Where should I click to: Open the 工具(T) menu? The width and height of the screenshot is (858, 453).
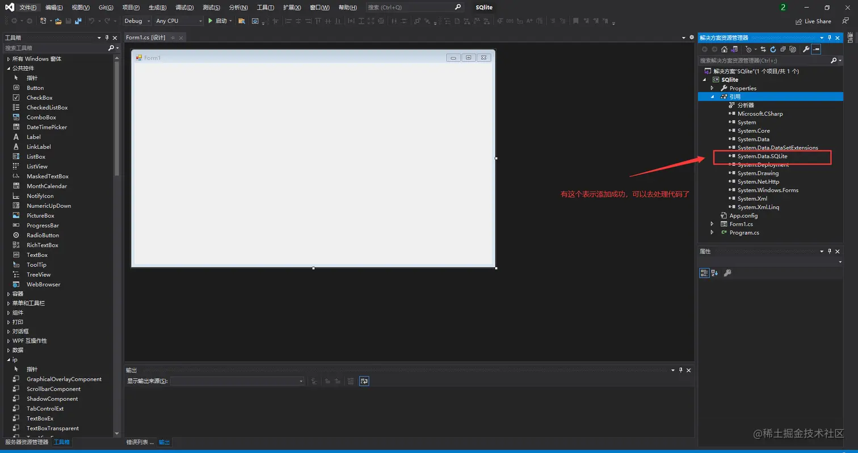click(265, 7)
